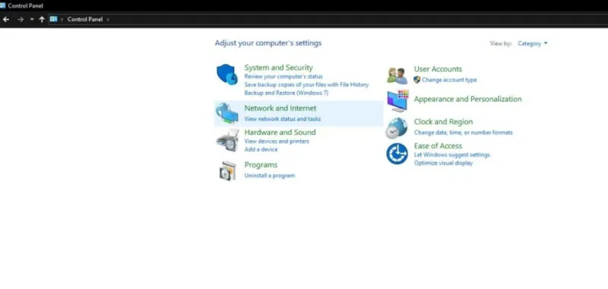
Task: Open the View by Category dropdown
Action: click(x=533, y=44)
